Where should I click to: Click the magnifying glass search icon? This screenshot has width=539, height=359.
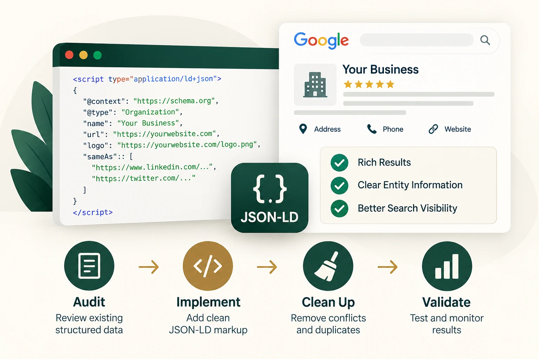485,40
